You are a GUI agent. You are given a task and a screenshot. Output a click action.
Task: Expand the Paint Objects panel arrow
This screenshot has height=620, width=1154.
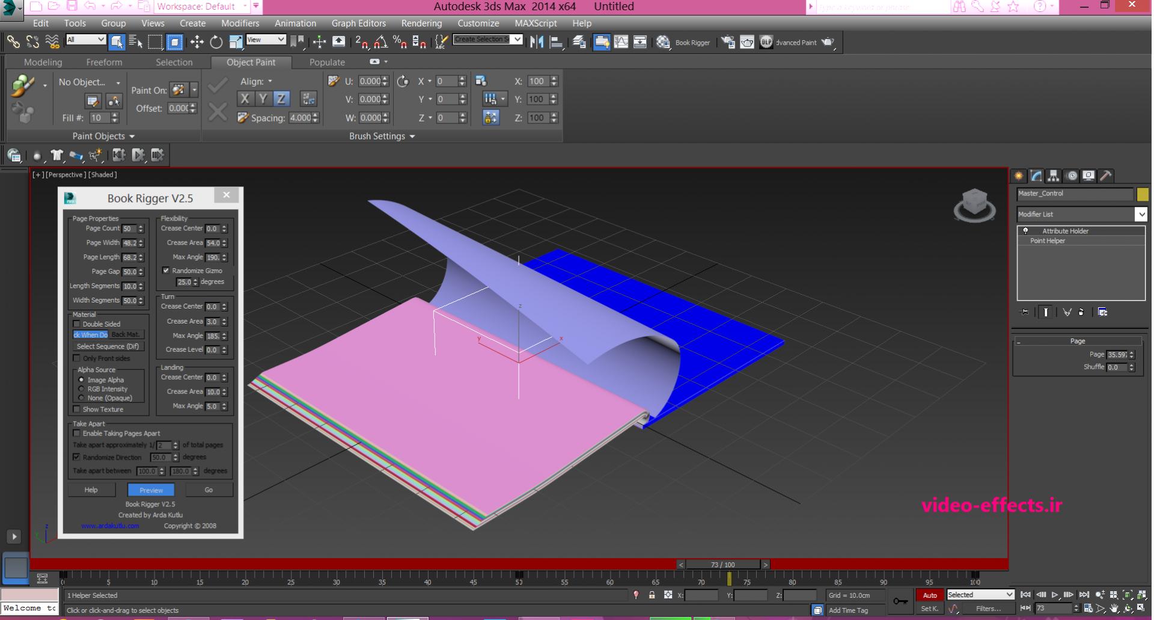(x=132, y=137)
